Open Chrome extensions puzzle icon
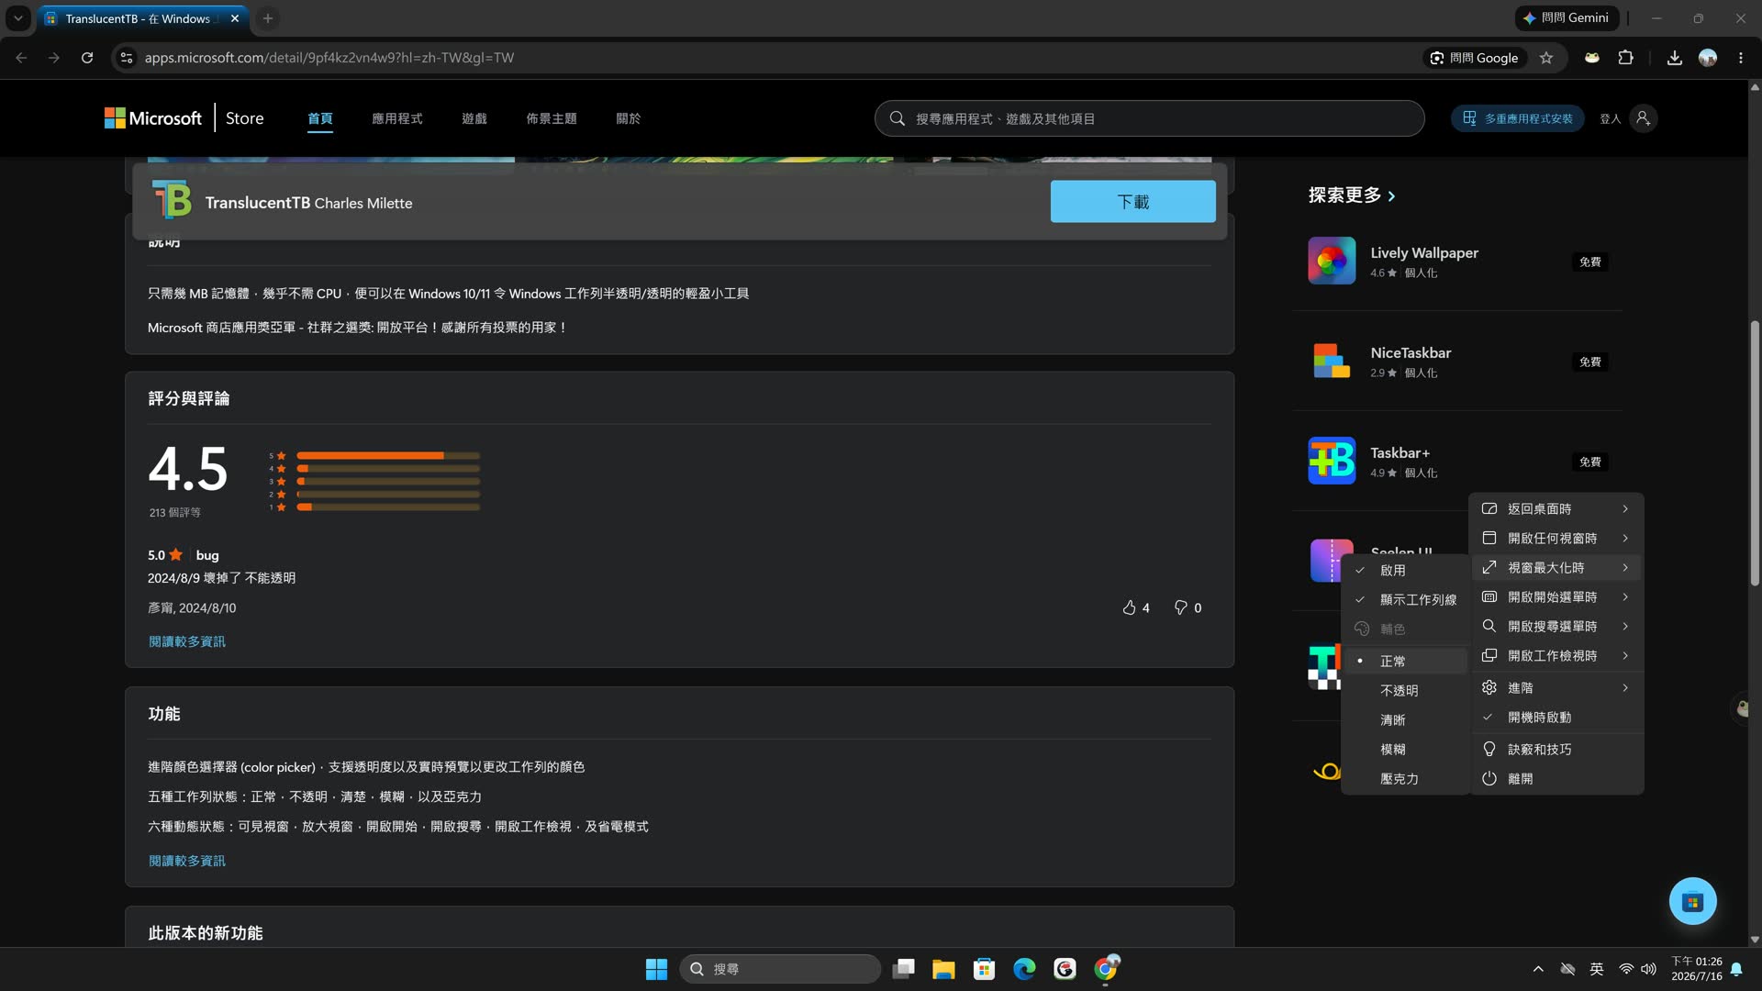The image size is (1762, 991). click(1625, 58)
